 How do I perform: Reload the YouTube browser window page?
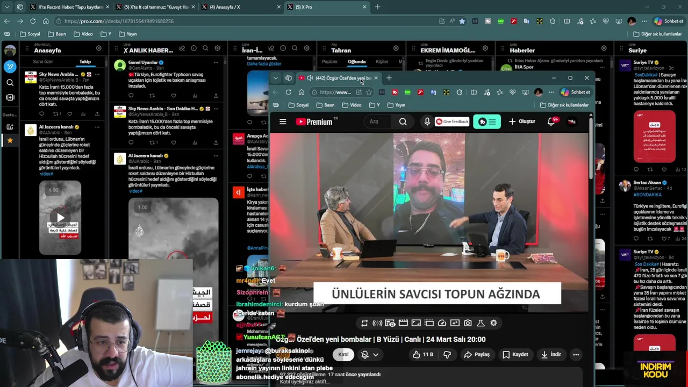pyautogui.click(x=288, y=92)
